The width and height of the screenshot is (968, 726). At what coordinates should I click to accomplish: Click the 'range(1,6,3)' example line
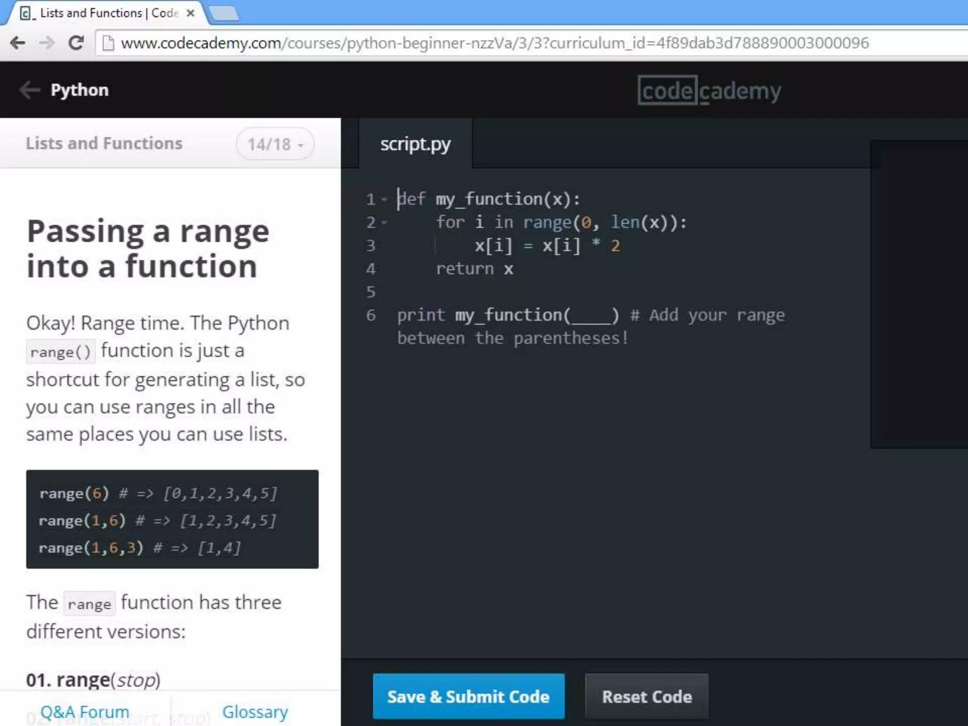(x=140, y=548)
